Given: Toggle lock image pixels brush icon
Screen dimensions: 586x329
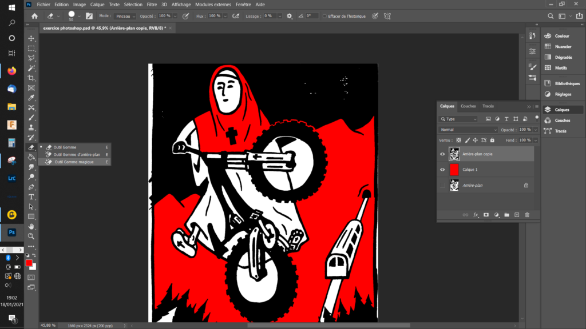Looking at the screenshot, I should 467,141.
